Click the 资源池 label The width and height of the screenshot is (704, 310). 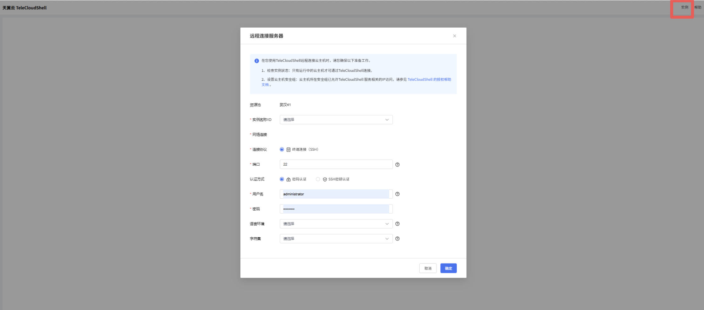(x=255, y=105)
